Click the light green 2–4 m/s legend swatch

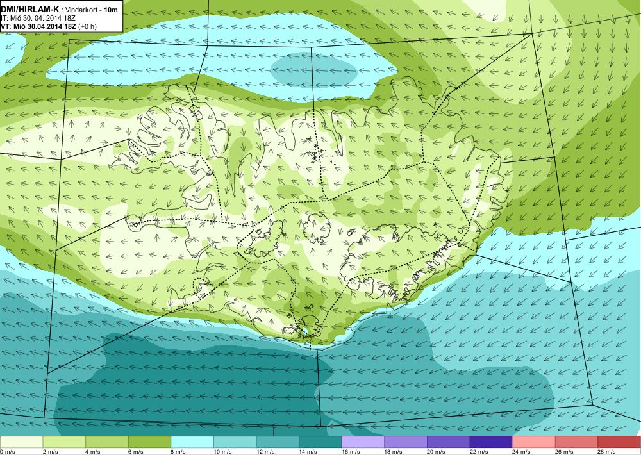63,442
